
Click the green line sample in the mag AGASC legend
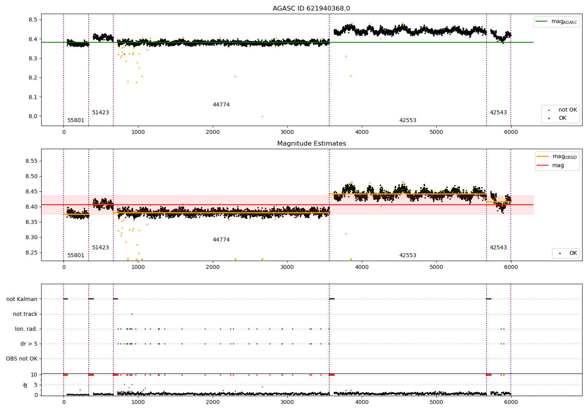pos(542,22)
